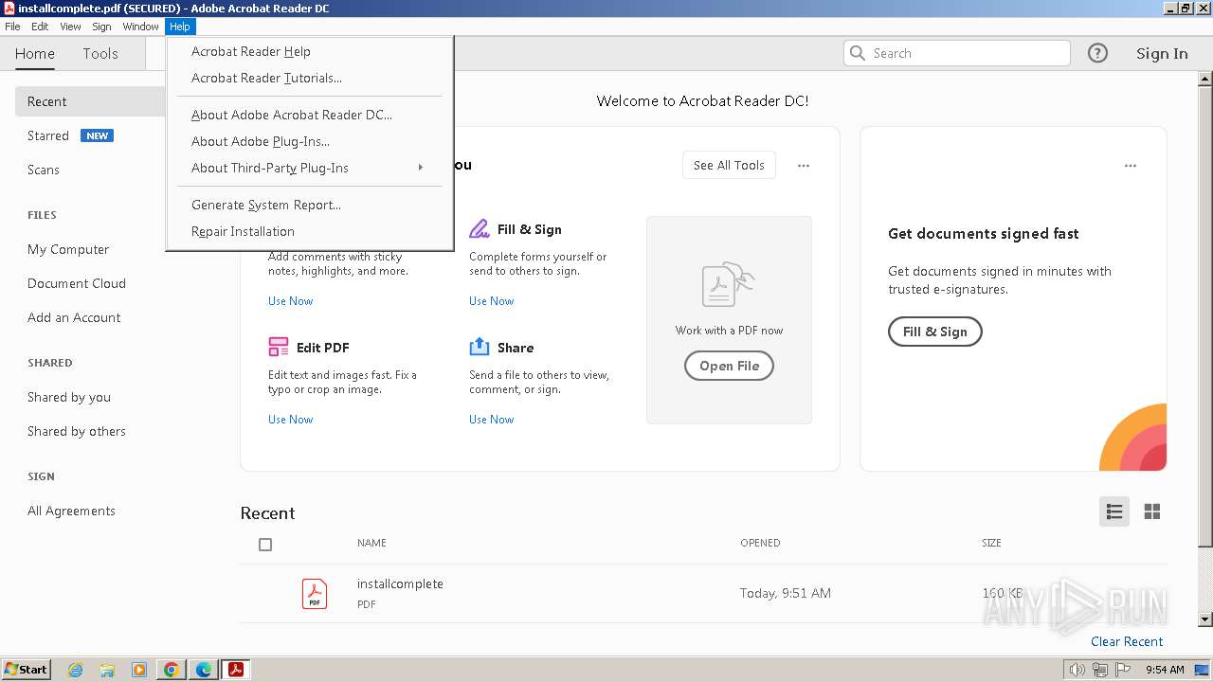Click the installcomplete PDF file icon

coord(315,594)
